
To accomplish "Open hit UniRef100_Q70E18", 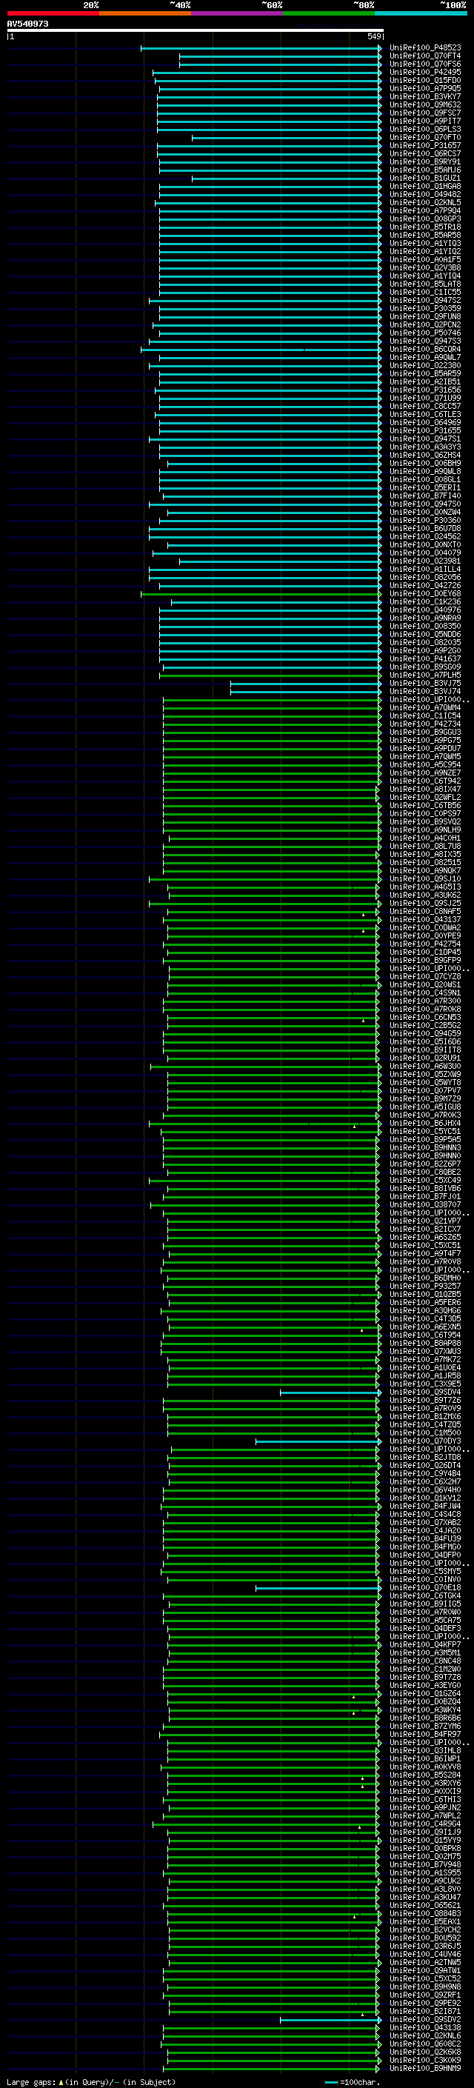I will pos(425,1588).
